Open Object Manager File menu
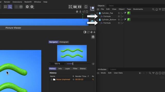165x92 pixels. 102,9
